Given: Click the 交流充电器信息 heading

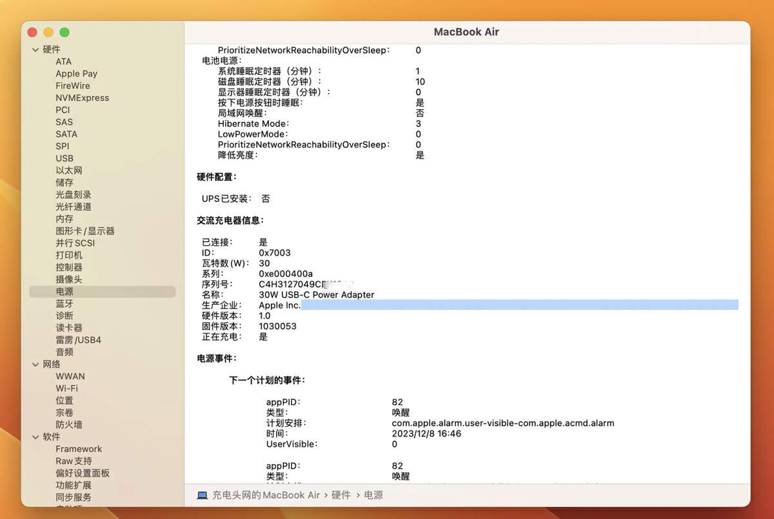Looking at the screenshot, I should point(230,220).
